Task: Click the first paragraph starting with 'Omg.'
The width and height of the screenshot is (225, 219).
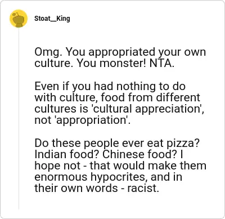Action: (x=120, y=57)
